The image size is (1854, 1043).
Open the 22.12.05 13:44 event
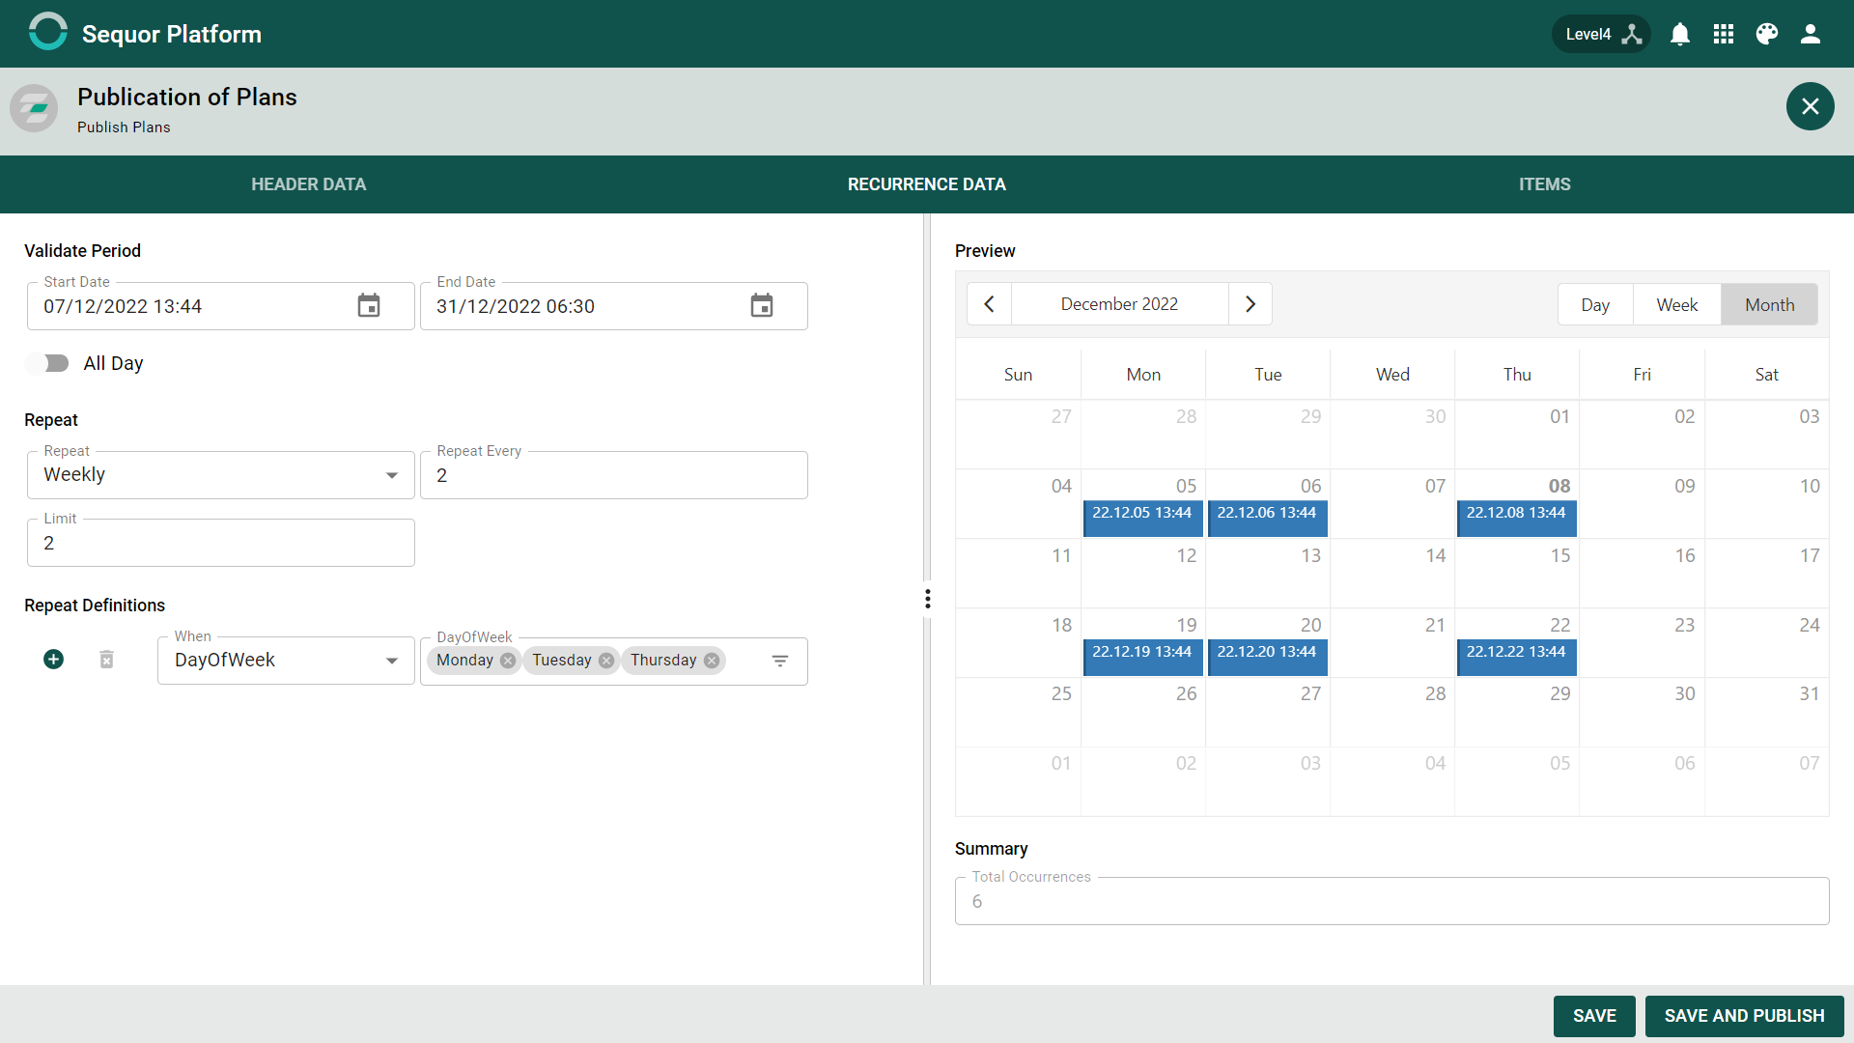tap(1143, 519)
